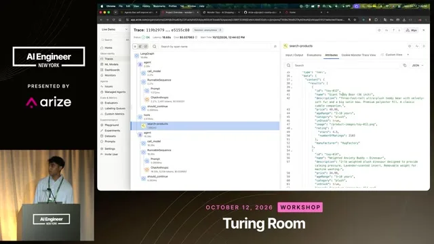Viewport: 434px width, 244px height.
Task: Click Invite User in the sidebar
Action: coord(111,155)
